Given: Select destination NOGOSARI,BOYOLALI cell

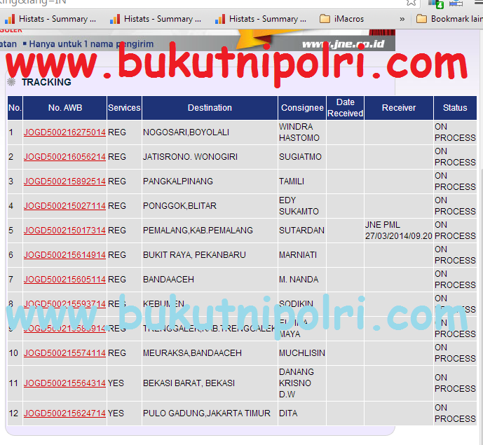Looking at the screenshot, I should click(x=210, y=132).
